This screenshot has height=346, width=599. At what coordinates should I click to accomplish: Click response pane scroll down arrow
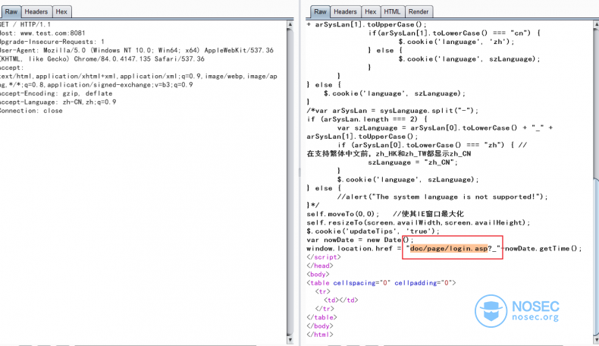[x=596, y=339]
